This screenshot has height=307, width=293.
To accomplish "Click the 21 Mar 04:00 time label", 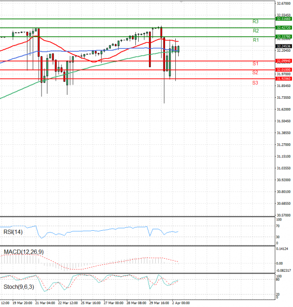I will tap(45, 303).
